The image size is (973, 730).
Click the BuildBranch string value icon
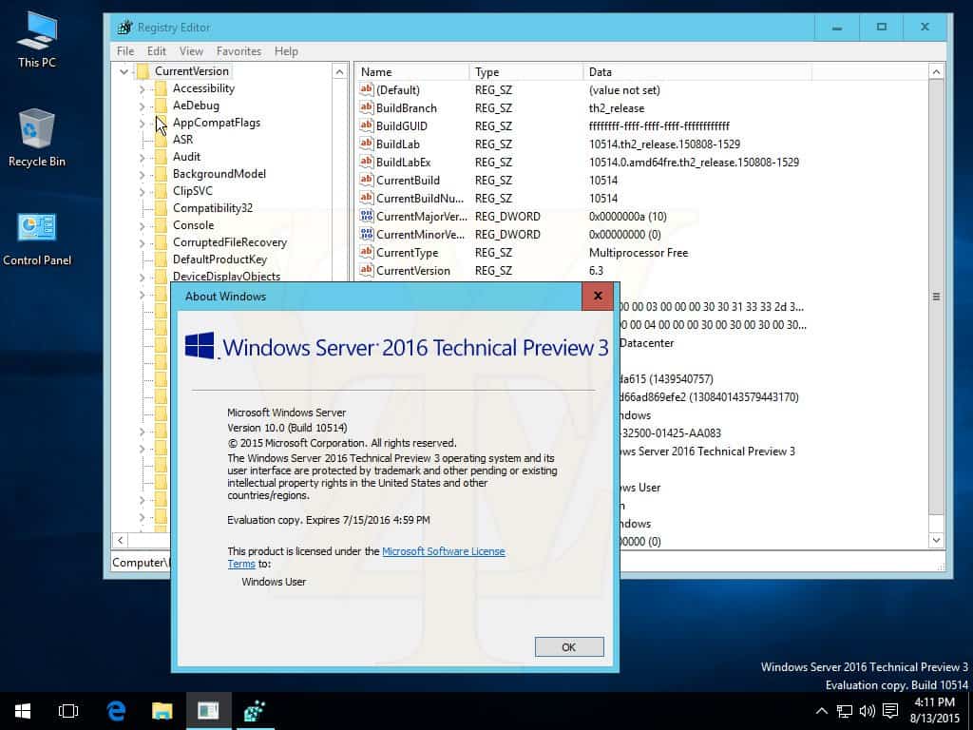(x=366, y=107)
